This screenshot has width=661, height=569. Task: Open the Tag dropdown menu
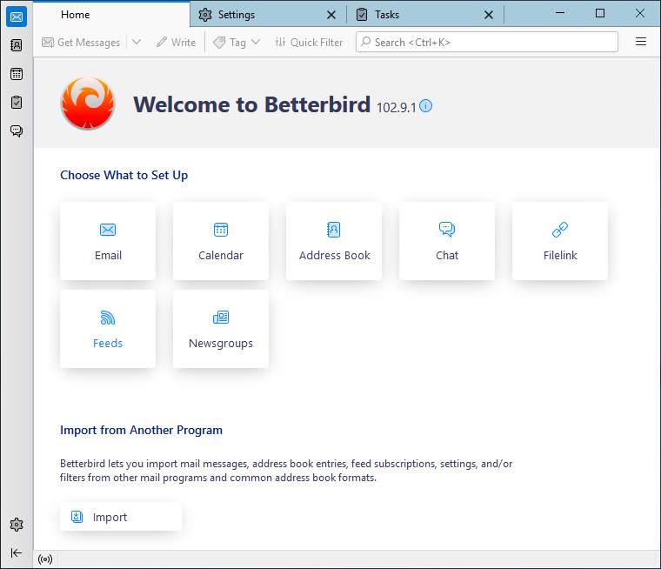(237, 42)
